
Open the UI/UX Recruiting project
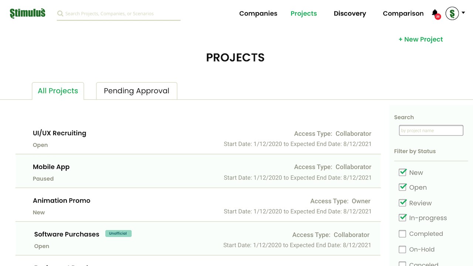coord(59,133)
